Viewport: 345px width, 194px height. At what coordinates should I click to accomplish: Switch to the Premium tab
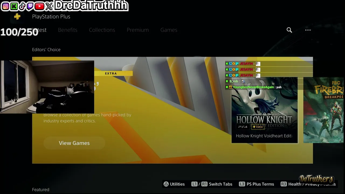pos(138,30)
